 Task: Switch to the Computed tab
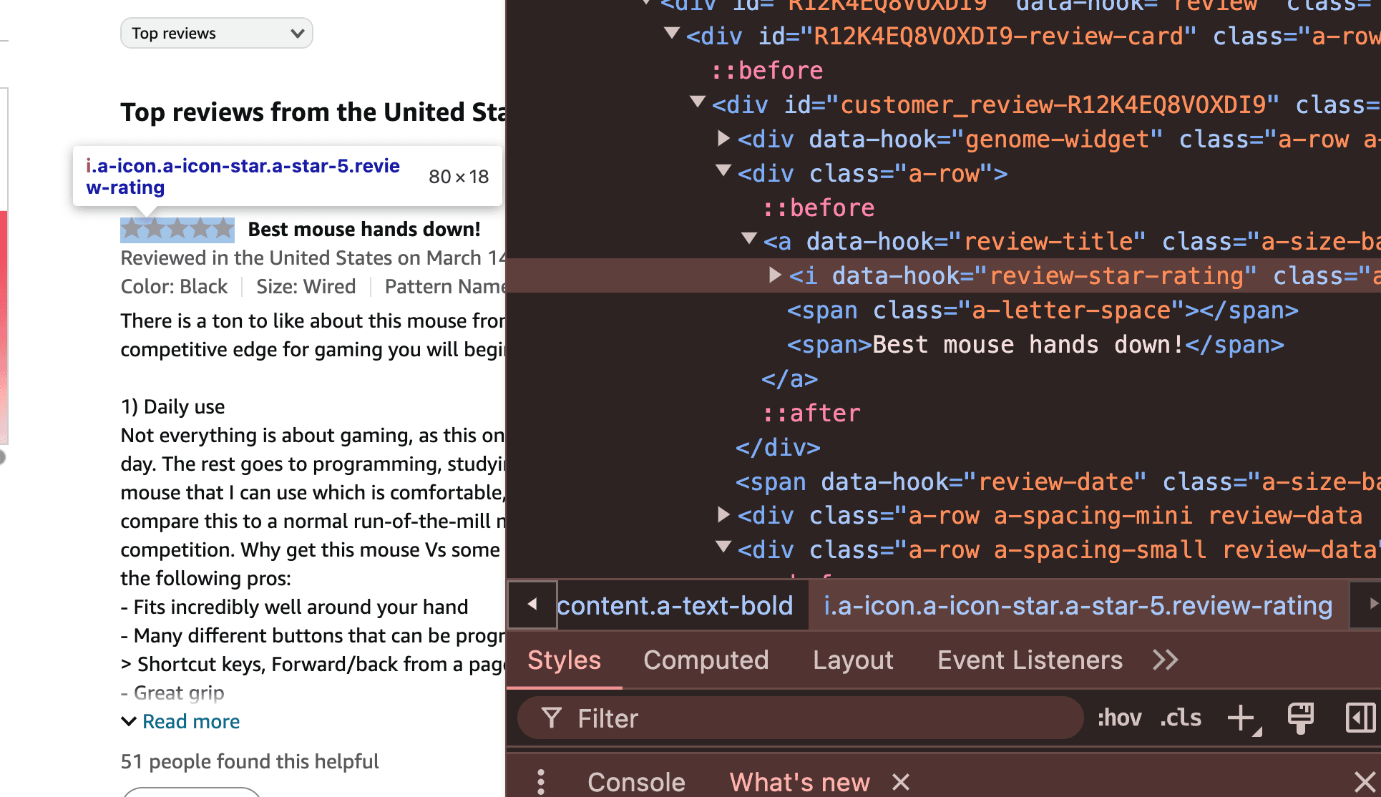tap(706, 660)
